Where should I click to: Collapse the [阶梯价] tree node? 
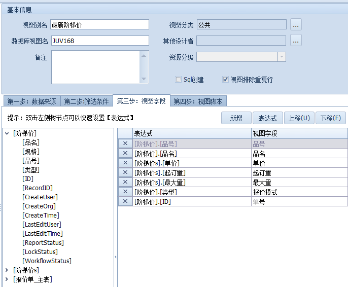click(x=7, y=134)
